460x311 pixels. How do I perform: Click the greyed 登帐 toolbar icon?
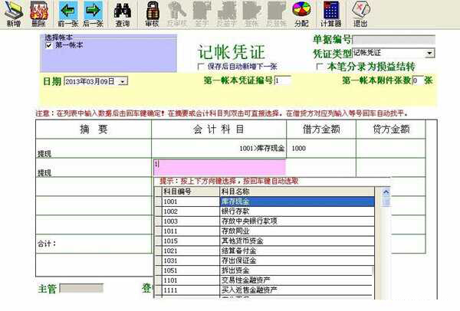click(x=251, y=14)
